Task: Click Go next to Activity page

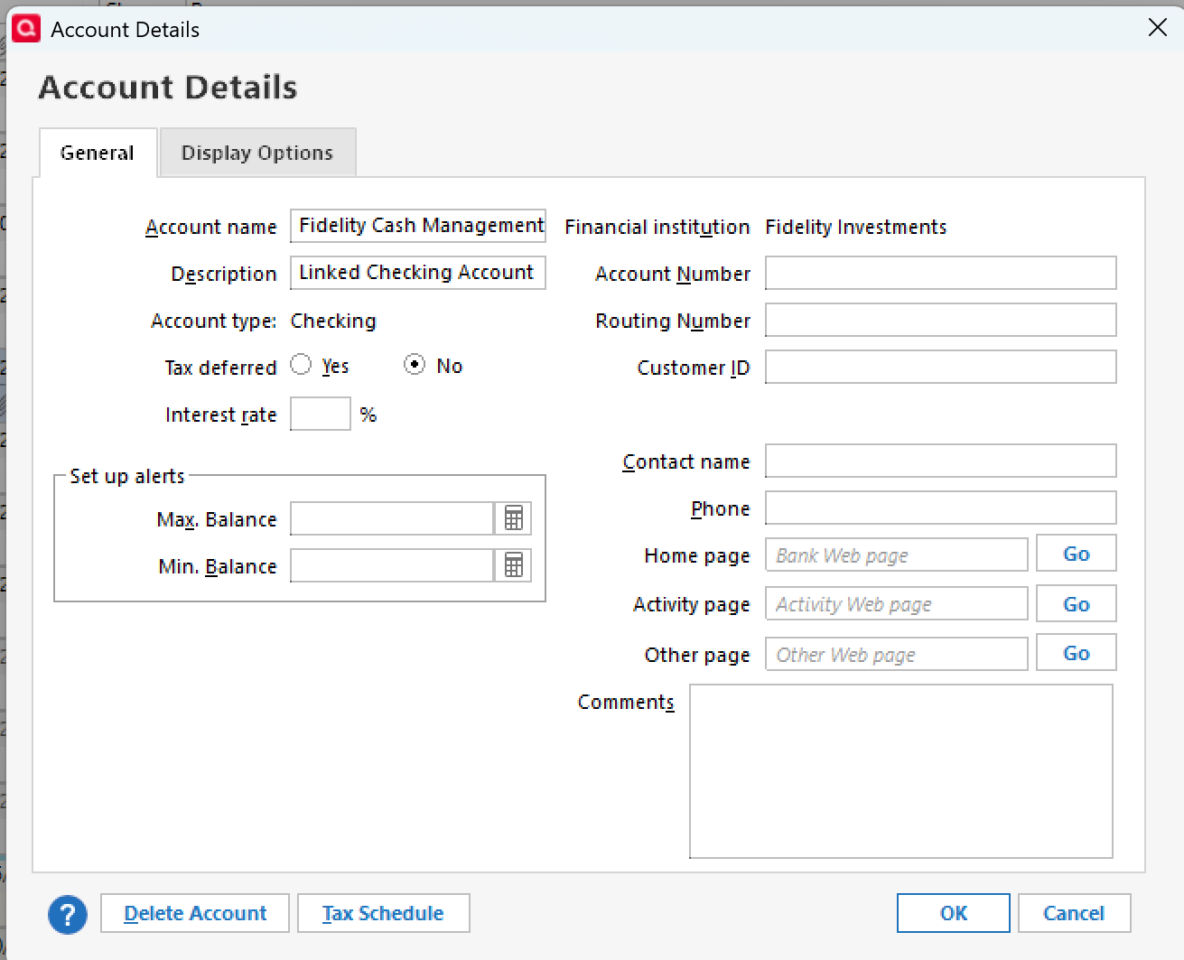Action: coord(1077,604)
